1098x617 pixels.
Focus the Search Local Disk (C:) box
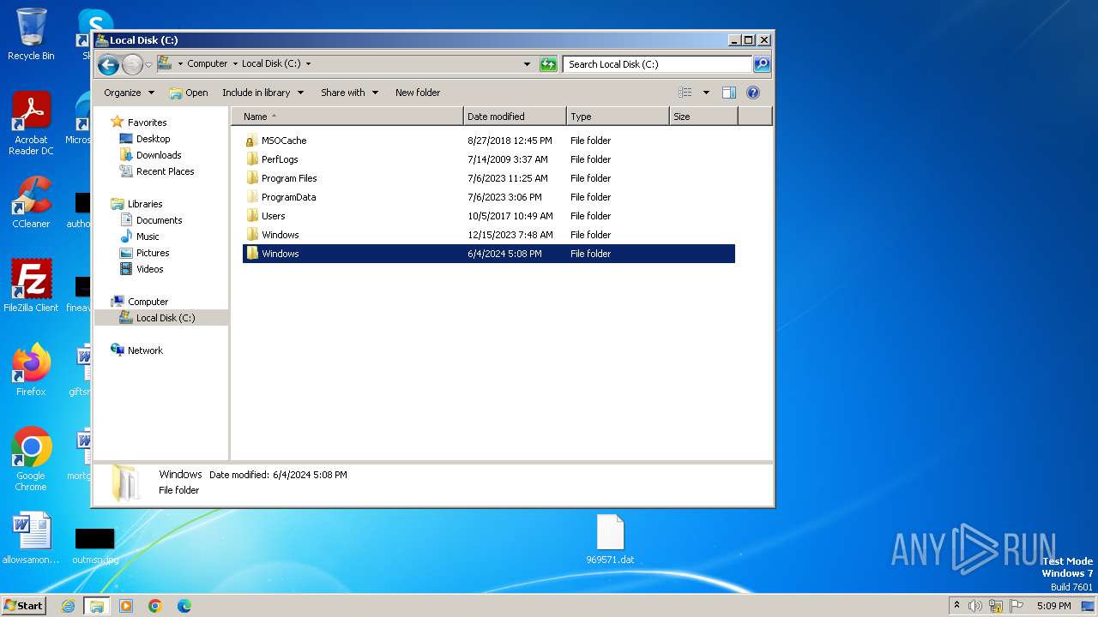click(657, 64)
